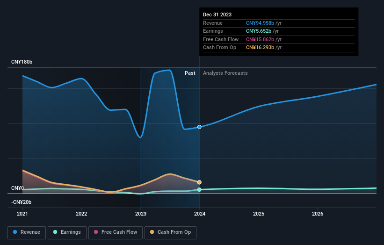Toggle the Cash From Op legend button
Image resolution: width=384 pixels, height=245 pixels.
170,232
